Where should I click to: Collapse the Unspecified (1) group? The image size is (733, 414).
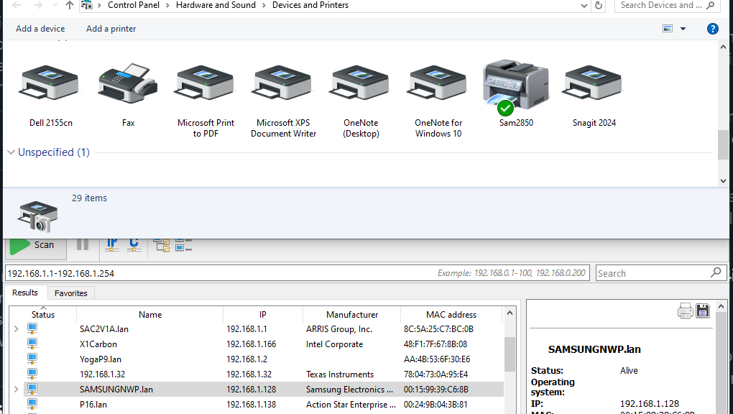pos(11,152)
